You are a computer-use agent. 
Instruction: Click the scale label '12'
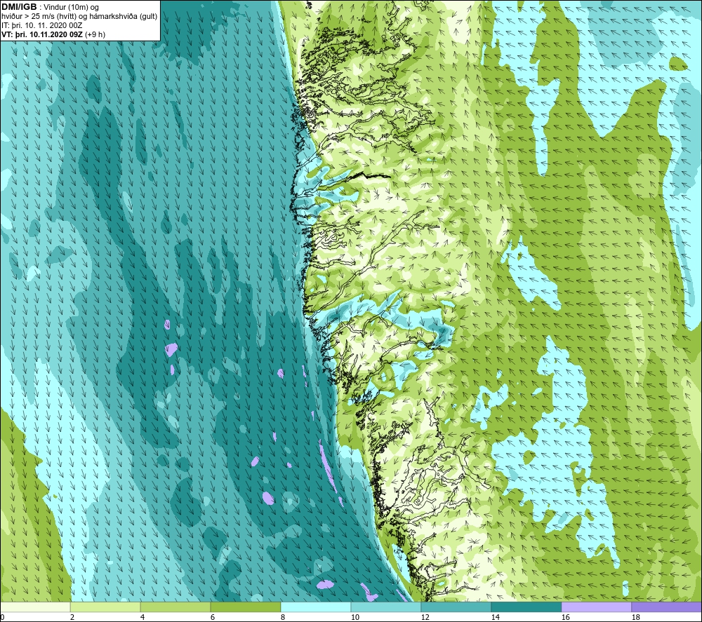[425, 617]
